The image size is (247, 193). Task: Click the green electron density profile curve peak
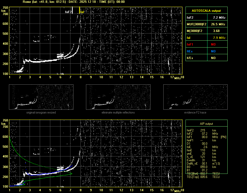tap(71, 174)
